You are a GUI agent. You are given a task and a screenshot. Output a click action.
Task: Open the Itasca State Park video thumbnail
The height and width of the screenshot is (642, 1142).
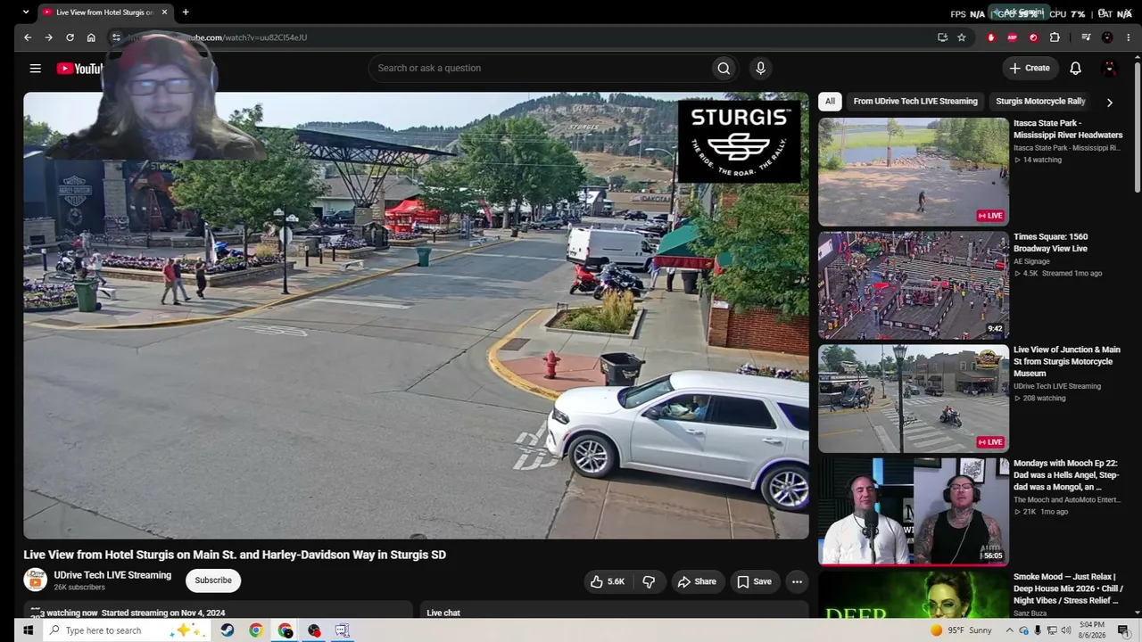point(914,171)
